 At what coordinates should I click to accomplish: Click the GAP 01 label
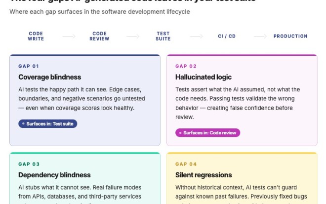[29, 66]
